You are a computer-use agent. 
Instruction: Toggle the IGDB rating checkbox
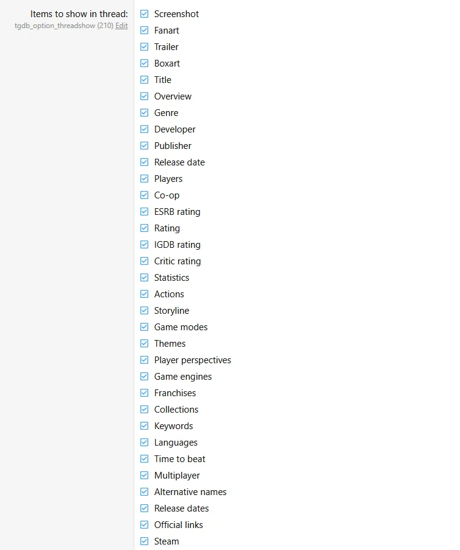pos(144,245)
